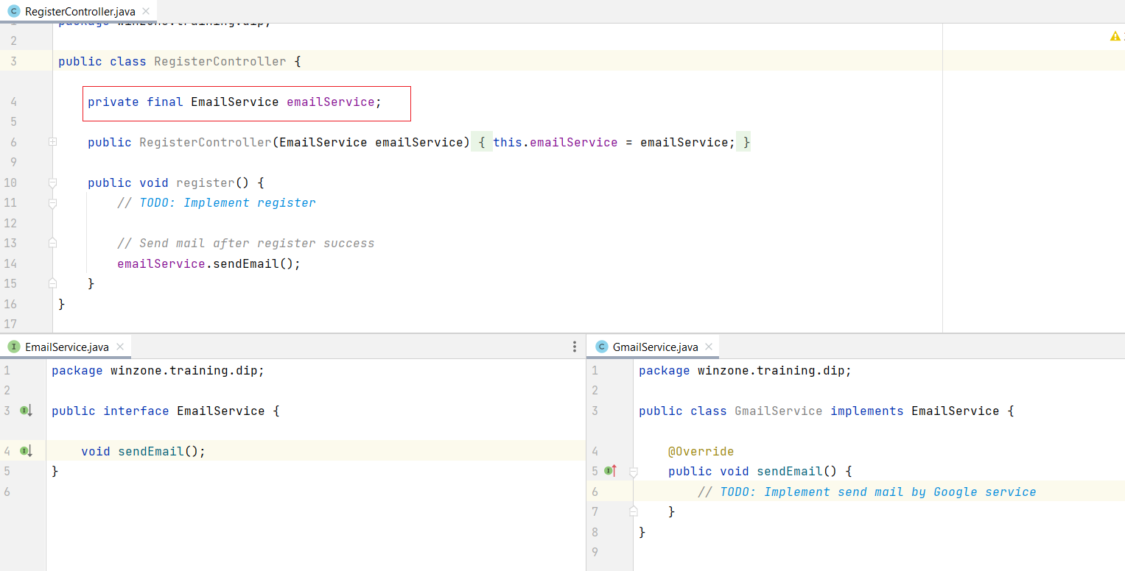Image resolution: width=1125 pixels, height=571 pixels.
Task: Click 'public void sendEmail() {' in GmailService.java
Action: click(760, 471)
